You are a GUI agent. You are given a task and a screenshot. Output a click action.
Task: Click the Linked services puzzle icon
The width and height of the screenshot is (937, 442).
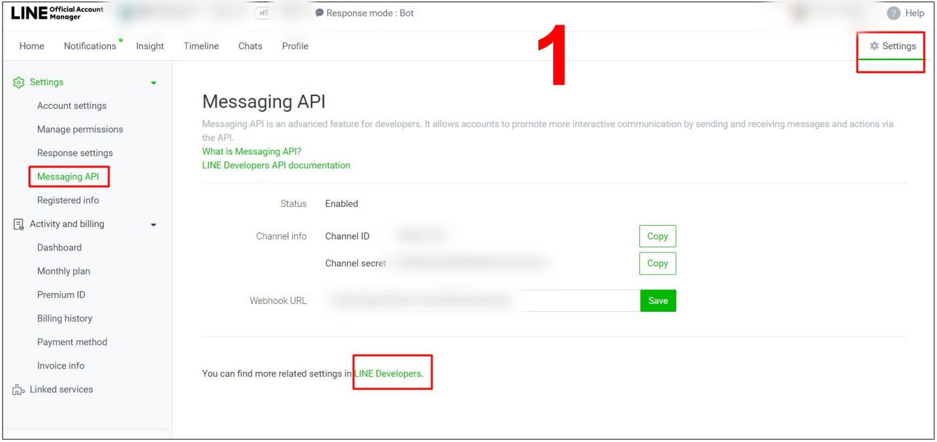[x=19, y=390]
